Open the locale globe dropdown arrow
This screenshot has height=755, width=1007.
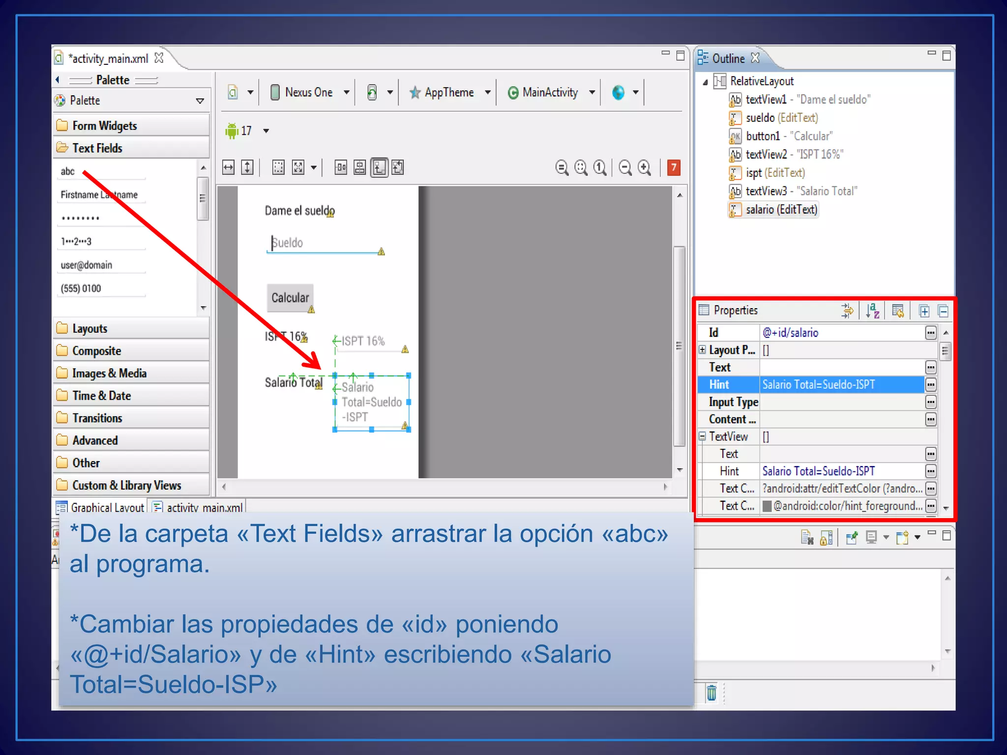click(x=635, y=92)
